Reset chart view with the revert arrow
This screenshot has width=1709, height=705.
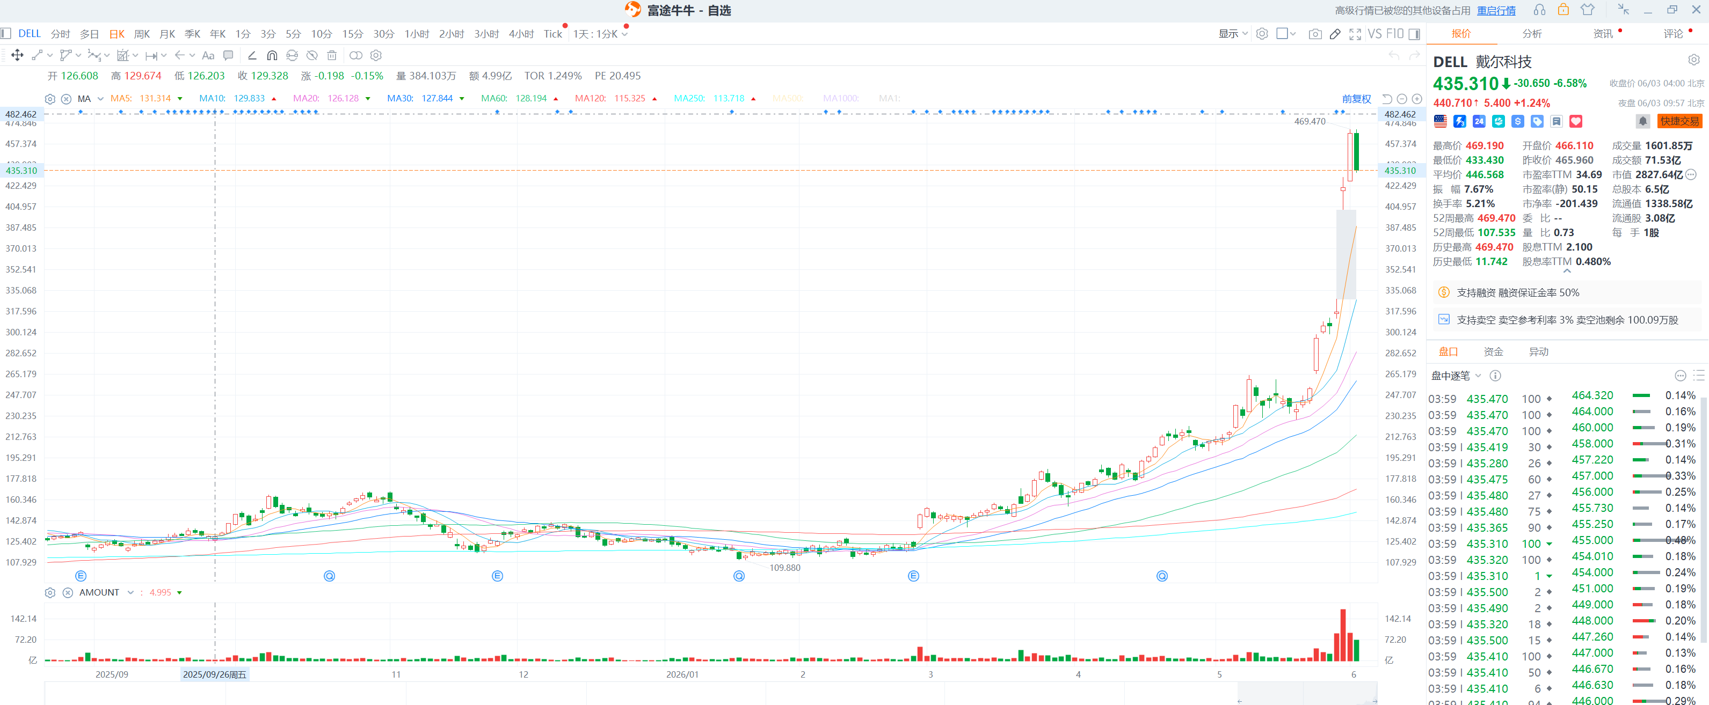[1387, 99]
